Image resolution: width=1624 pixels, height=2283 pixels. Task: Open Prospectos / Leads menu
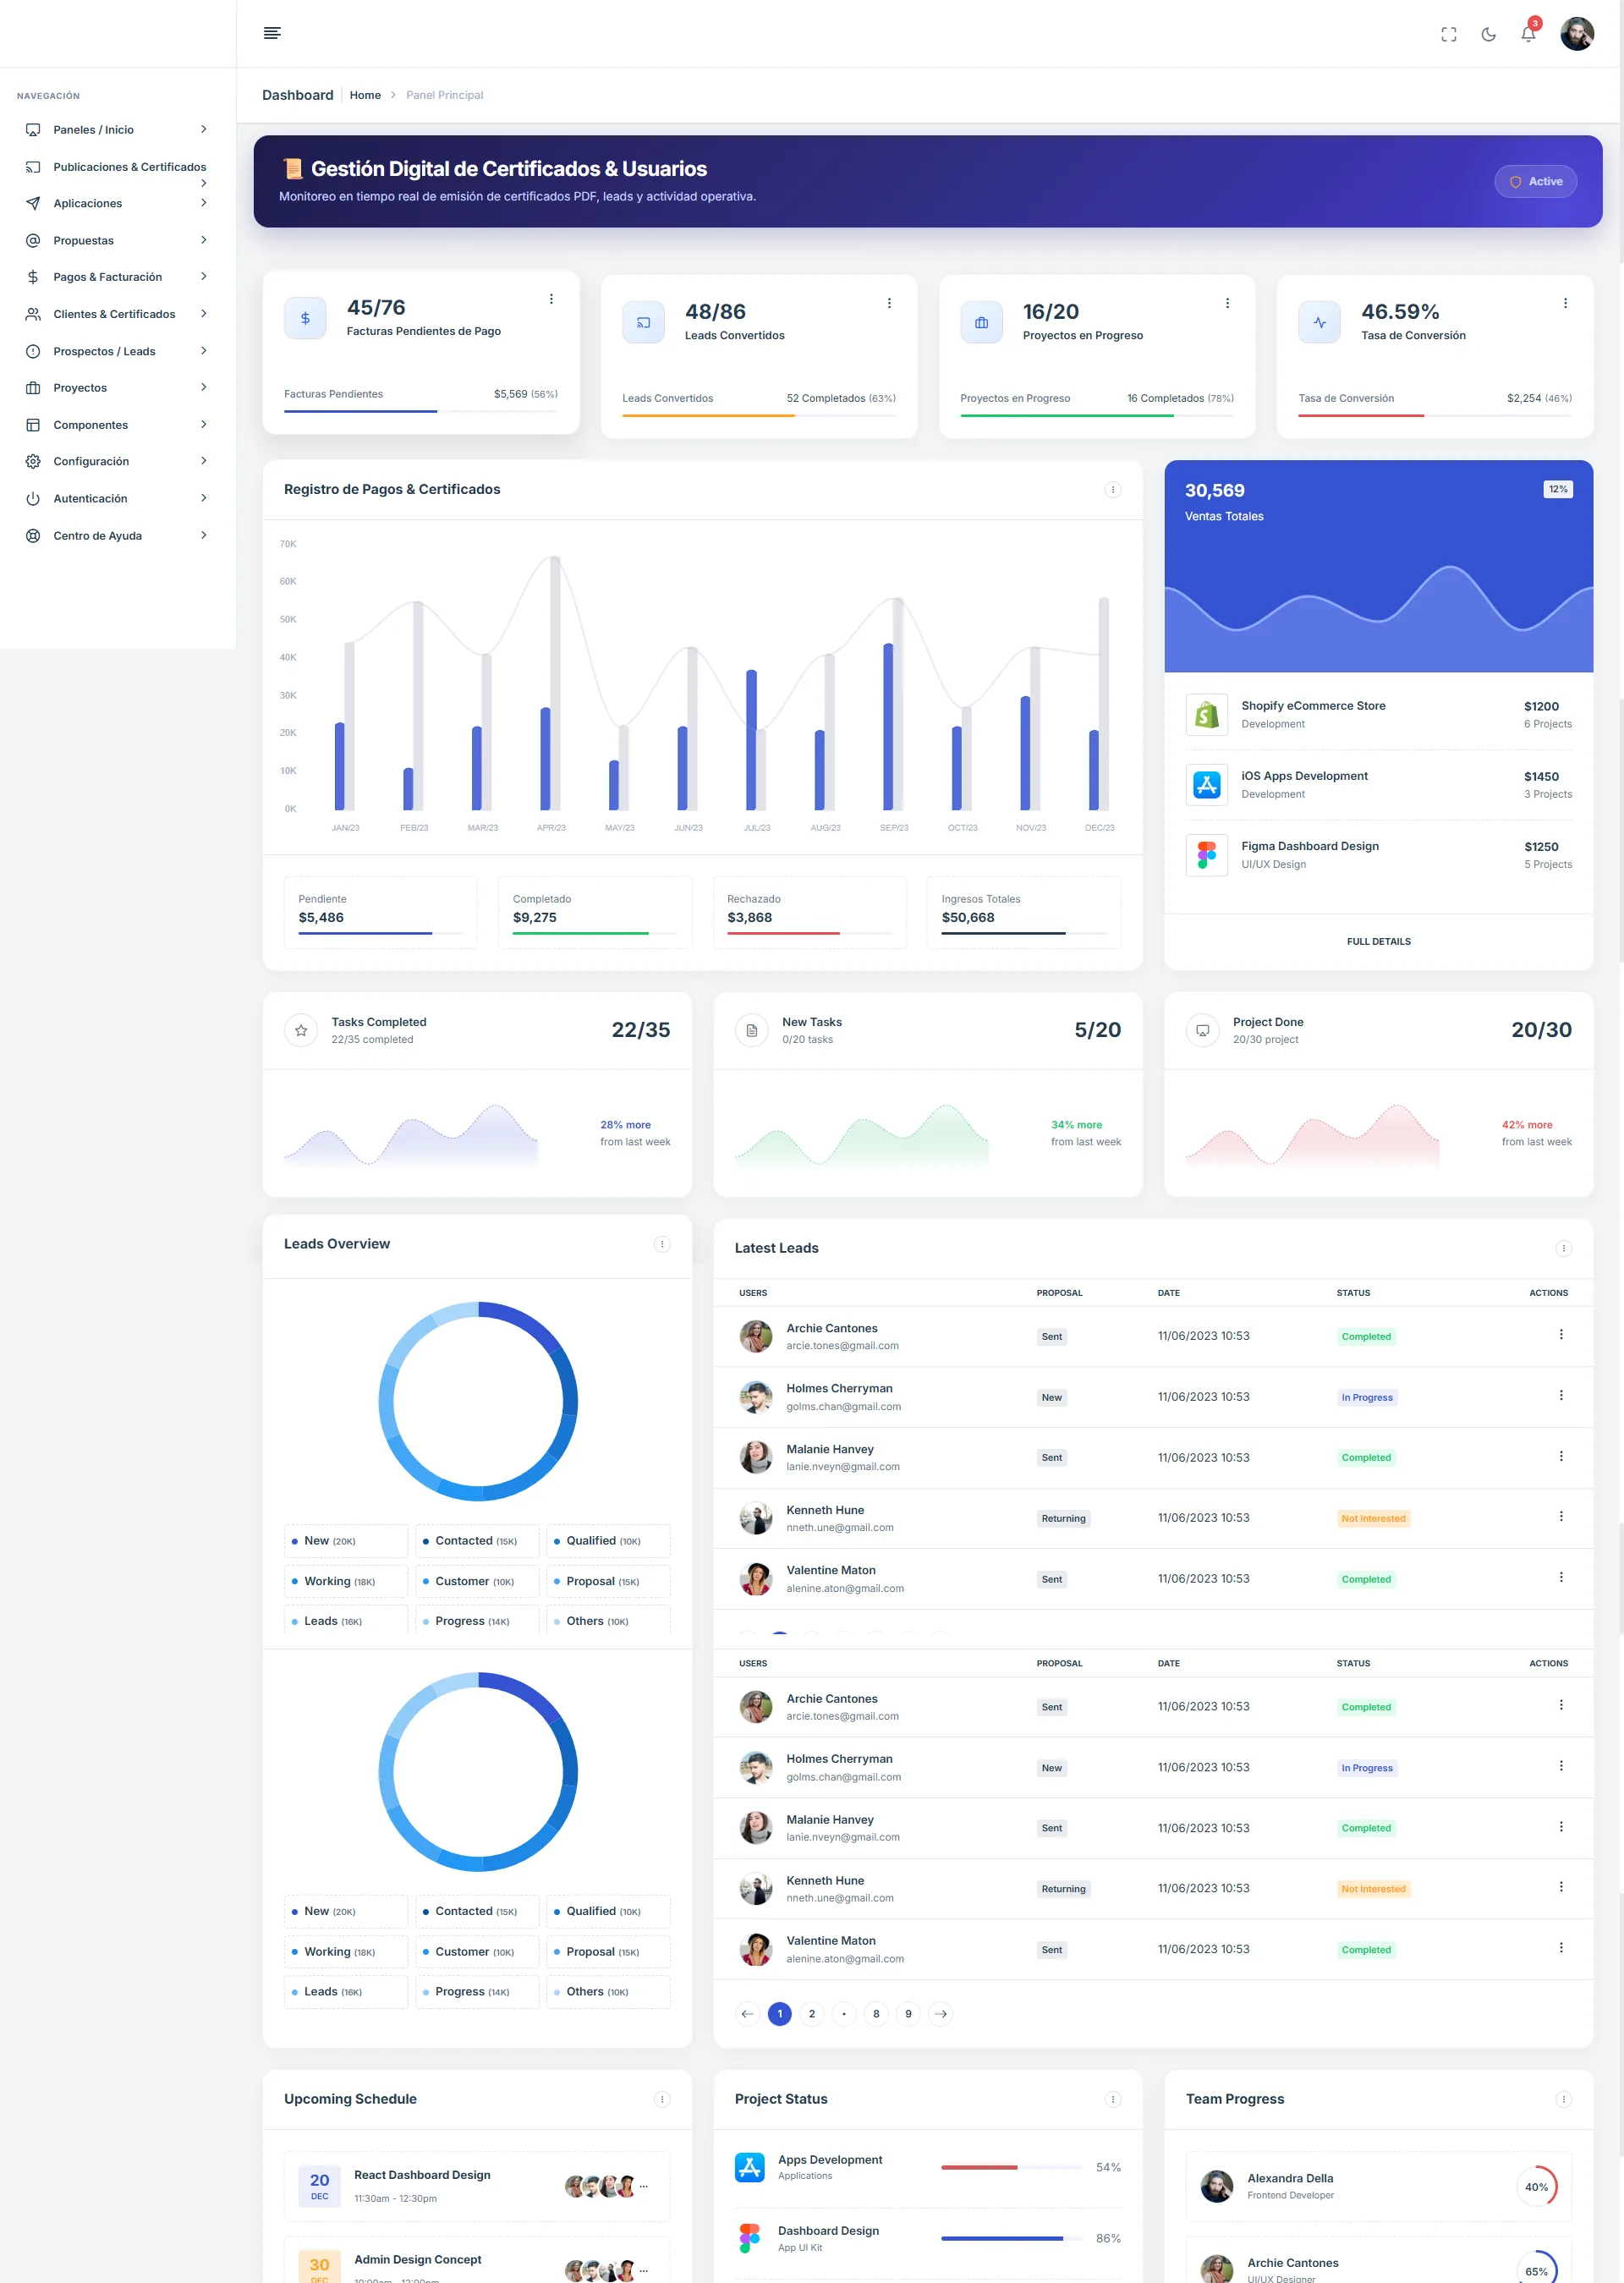pyautogui.click(x=118, y=351)
